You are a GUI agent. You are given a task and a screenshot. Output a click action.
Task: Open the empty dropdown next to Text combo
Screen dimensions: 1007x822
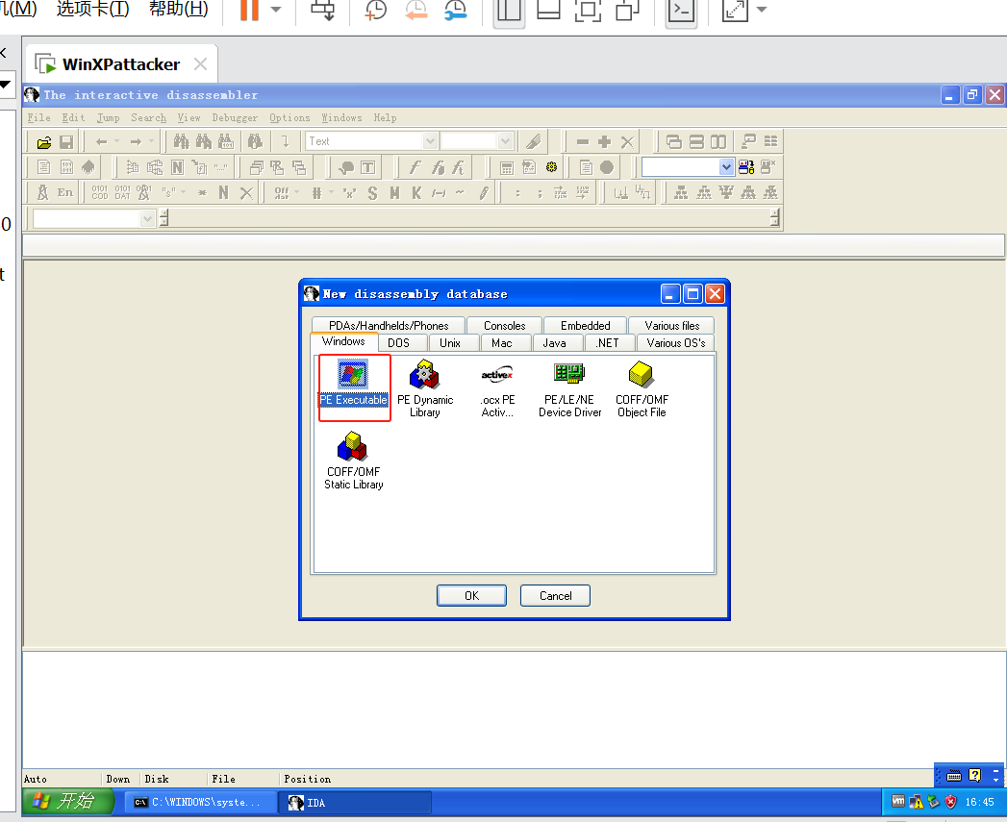click(x=506, y=141)
